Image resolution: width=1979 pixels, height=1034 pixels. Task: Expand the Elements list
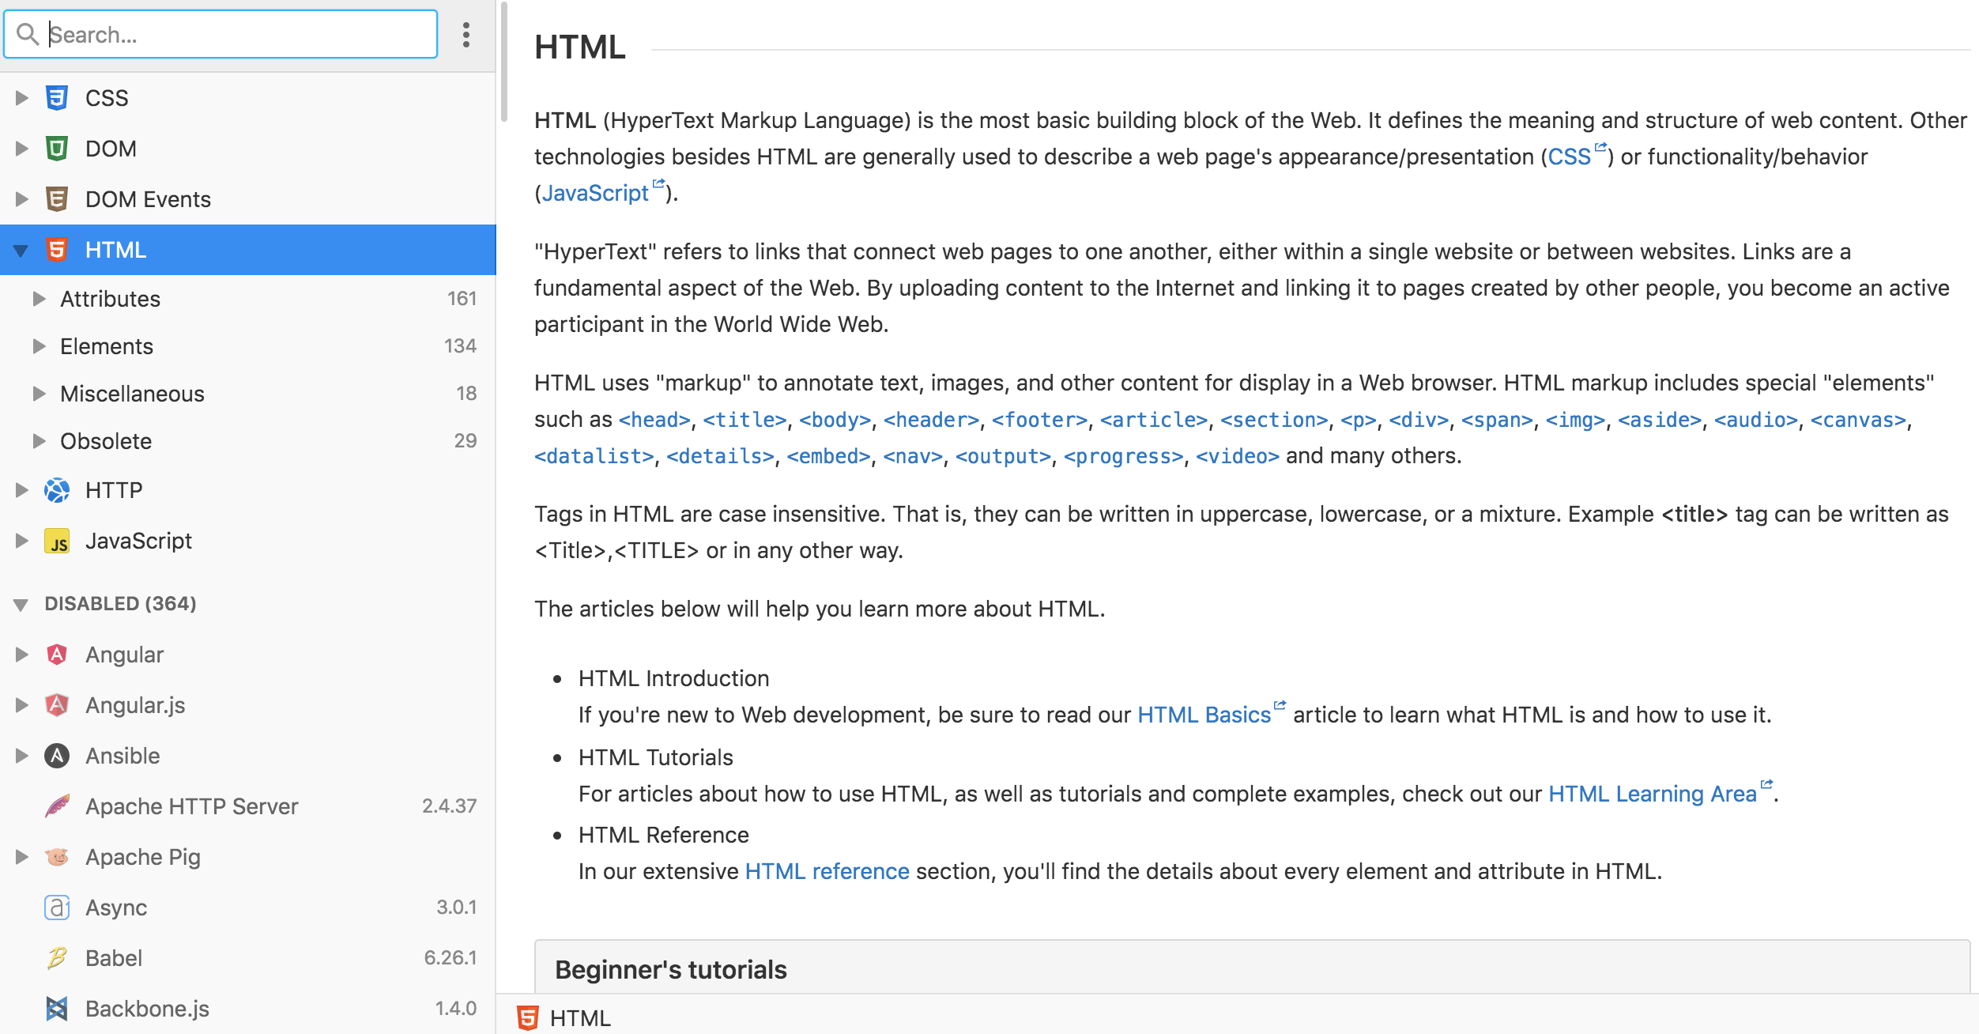coord(39,346)
